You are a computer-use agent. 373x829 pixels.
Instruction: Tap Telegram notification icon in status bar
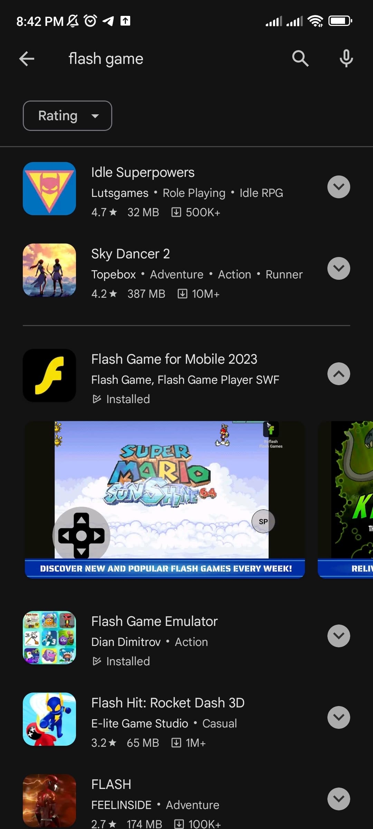[108, 21]
